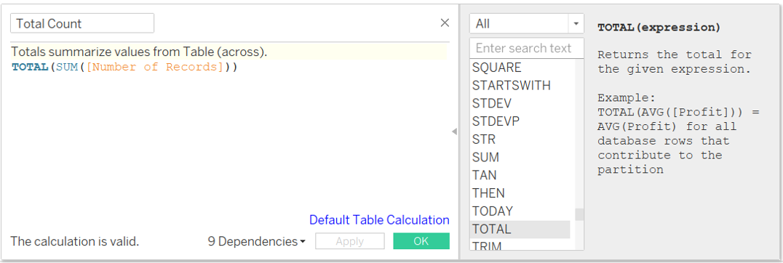This screenshot has width=783, height=263.
Task: Select STDEVP in the function list
Action: click(520, 121)
